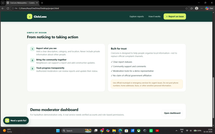Screen dimensions: 215x134
Task: Click the 'Track progress transparently' heading
Action: (50, 68)
